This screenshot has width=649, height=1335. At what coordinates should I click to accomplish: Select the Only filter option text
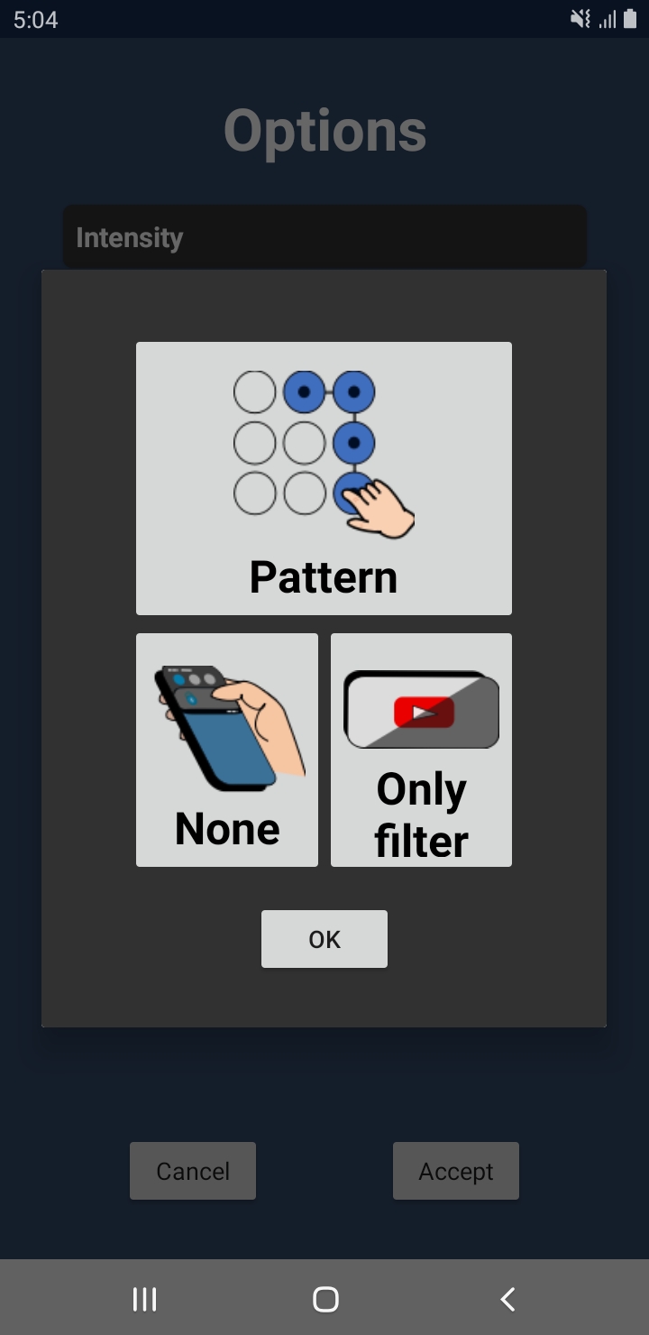click(x=421, y=815)
